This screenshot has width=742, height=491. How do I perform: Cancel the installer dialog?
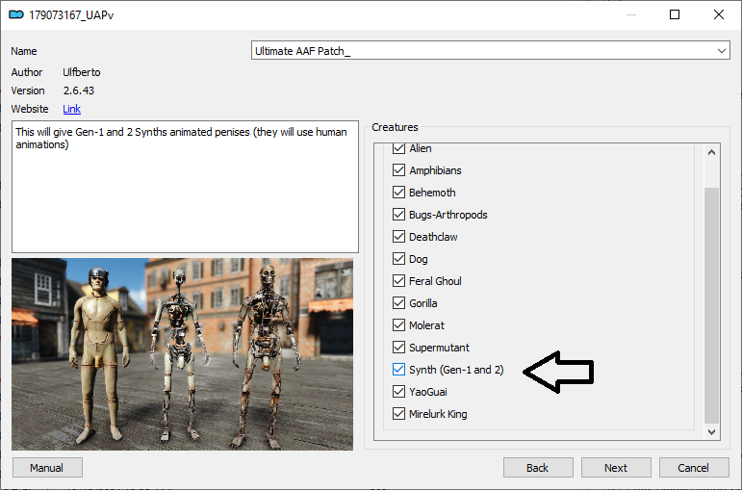pos(694,468)
